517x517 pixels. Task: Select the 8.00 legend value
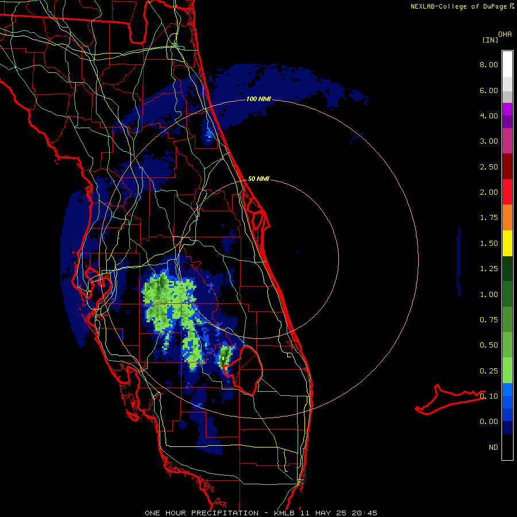489,64
